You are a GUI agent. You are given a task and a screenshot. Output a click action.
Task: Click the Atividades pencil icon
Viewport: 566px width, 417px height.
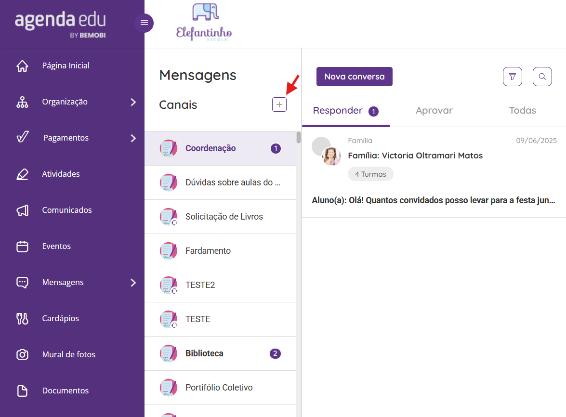(22, 174)
